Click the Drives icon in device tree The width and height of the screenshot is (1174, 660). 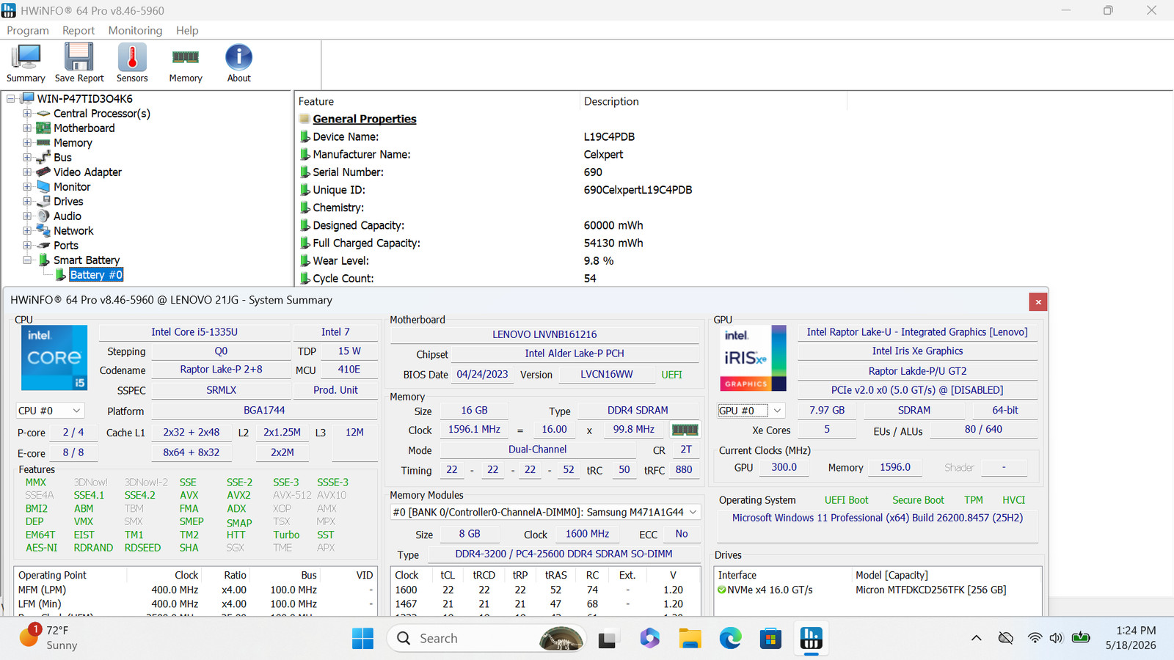(x=43, y=202)
